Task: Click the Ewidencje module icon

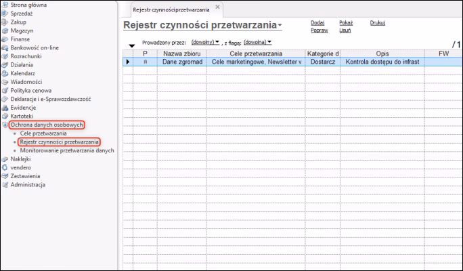Action: 5,108
